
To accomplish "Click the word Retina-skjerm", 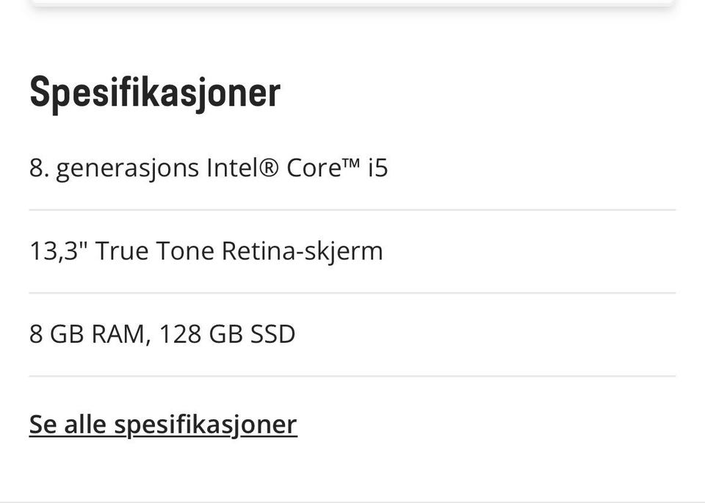I will click(x=302, y=251).
